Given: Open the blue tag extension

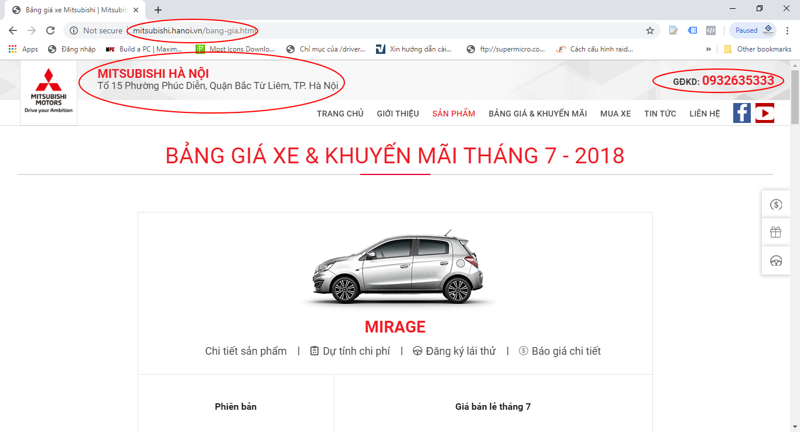Looking at the screenshot, I should 692,30.
